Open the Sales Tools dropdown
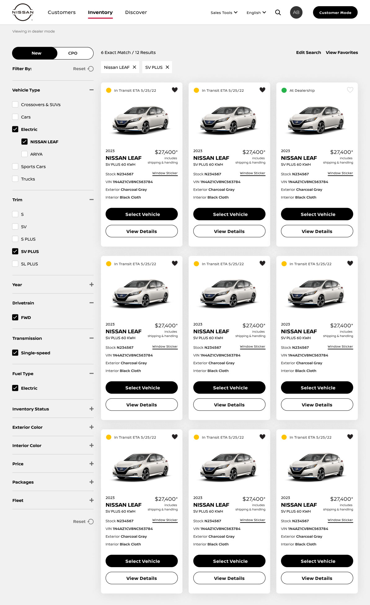370x605 pixels. point(224,13)
